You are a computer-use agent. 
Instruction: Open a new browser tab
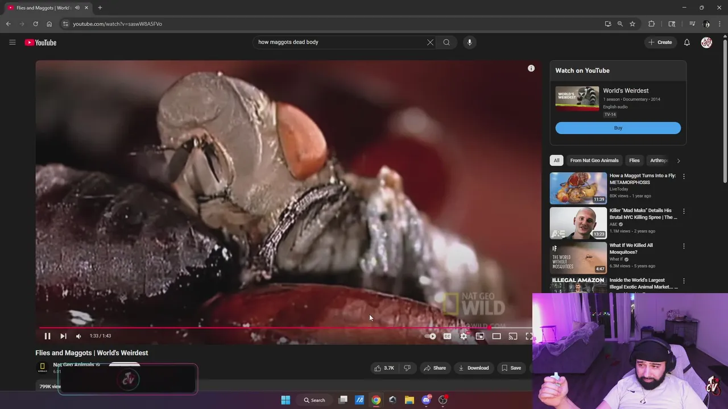pyautogui.click(x=100, y=8)
